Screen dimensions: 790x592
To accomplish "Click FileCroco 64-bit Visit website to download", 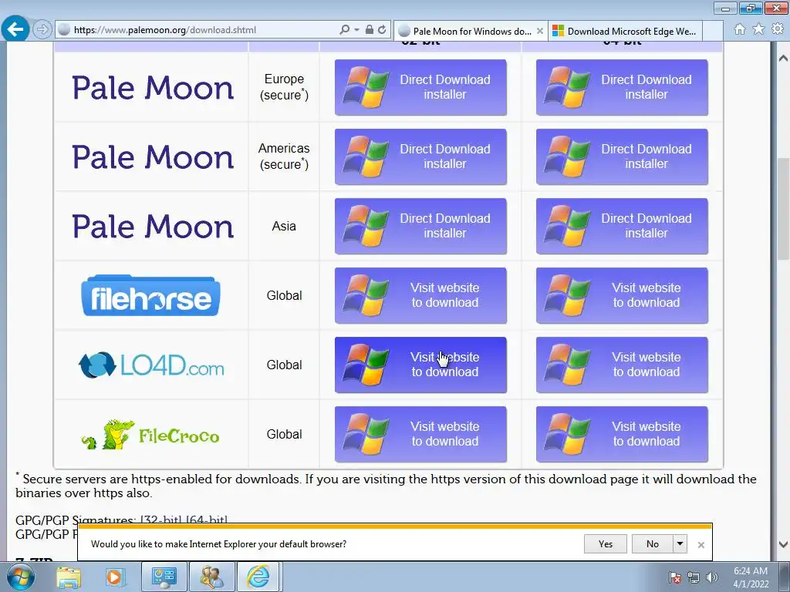I will click(x=622, y=435).
